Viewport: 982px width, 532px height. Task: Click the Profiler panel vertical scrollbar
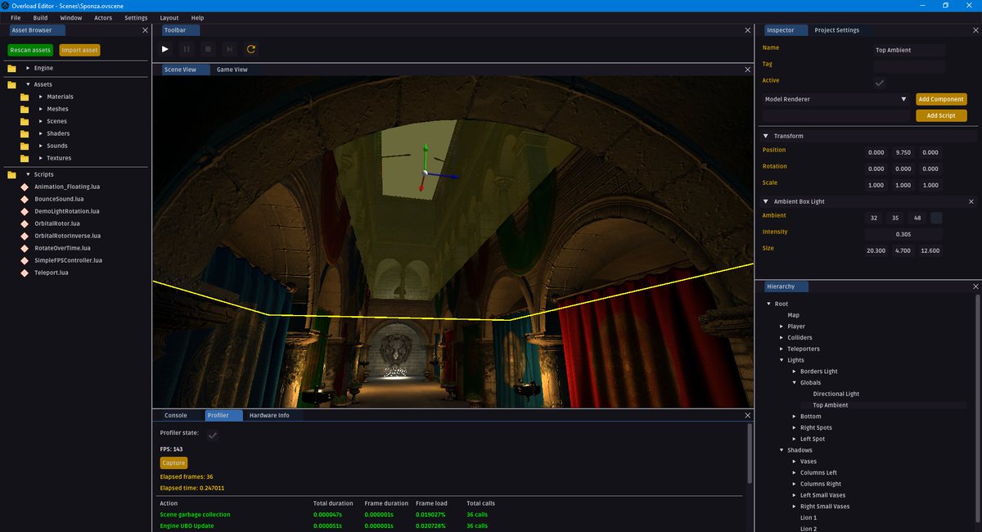pos(750,453)
